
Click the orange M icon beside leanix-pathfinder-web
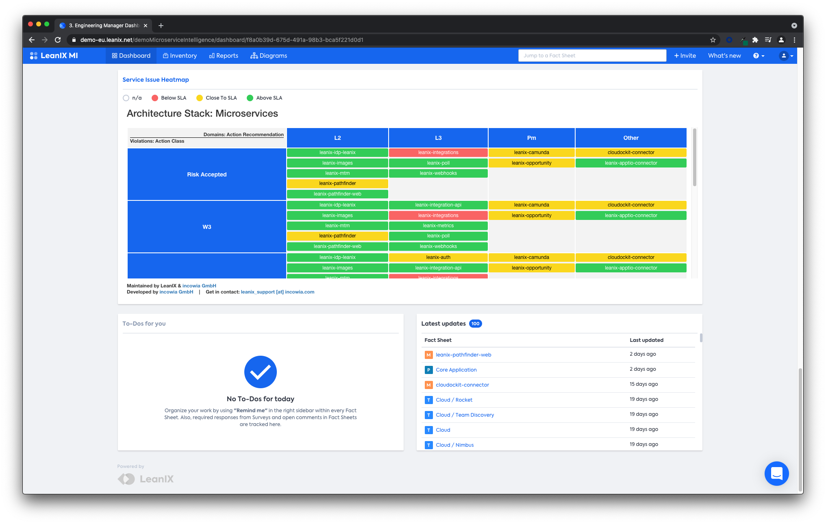pos(428,355)
